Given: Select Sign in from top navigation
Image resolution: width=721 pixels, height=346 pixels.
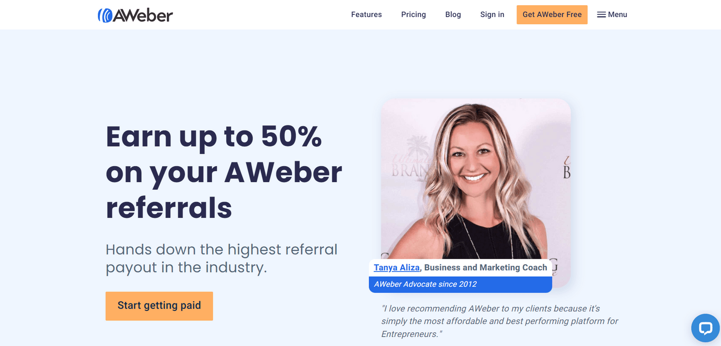Looking at the screenshot, I should [x=492, y=14].
